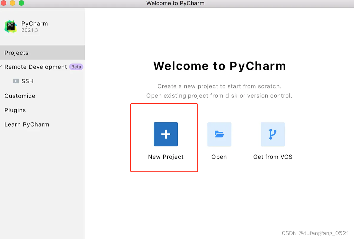
Task: Click the New Project plus icon
Action: 166,134
